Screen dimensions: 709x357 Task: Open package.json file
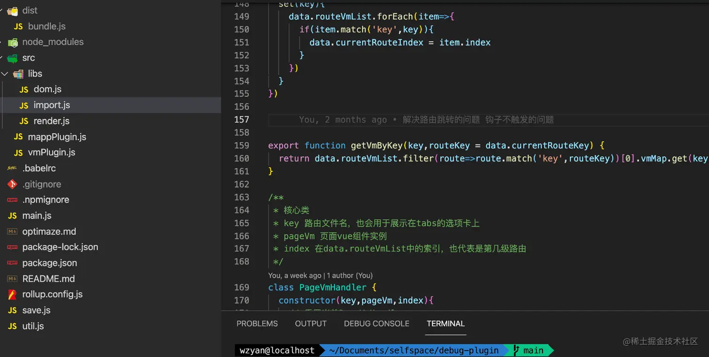point(50,263)
